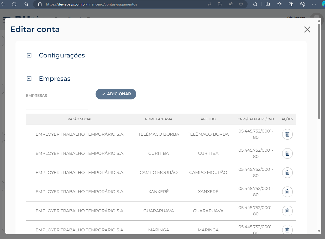This screenshot has height=239, width=325.
Task: Delete the Telêmaco Borba company row
Action: tap(287, 134)
